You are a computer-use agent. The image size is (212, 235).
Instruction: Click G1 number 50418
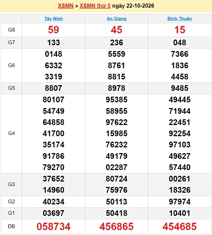pos(117,213)
